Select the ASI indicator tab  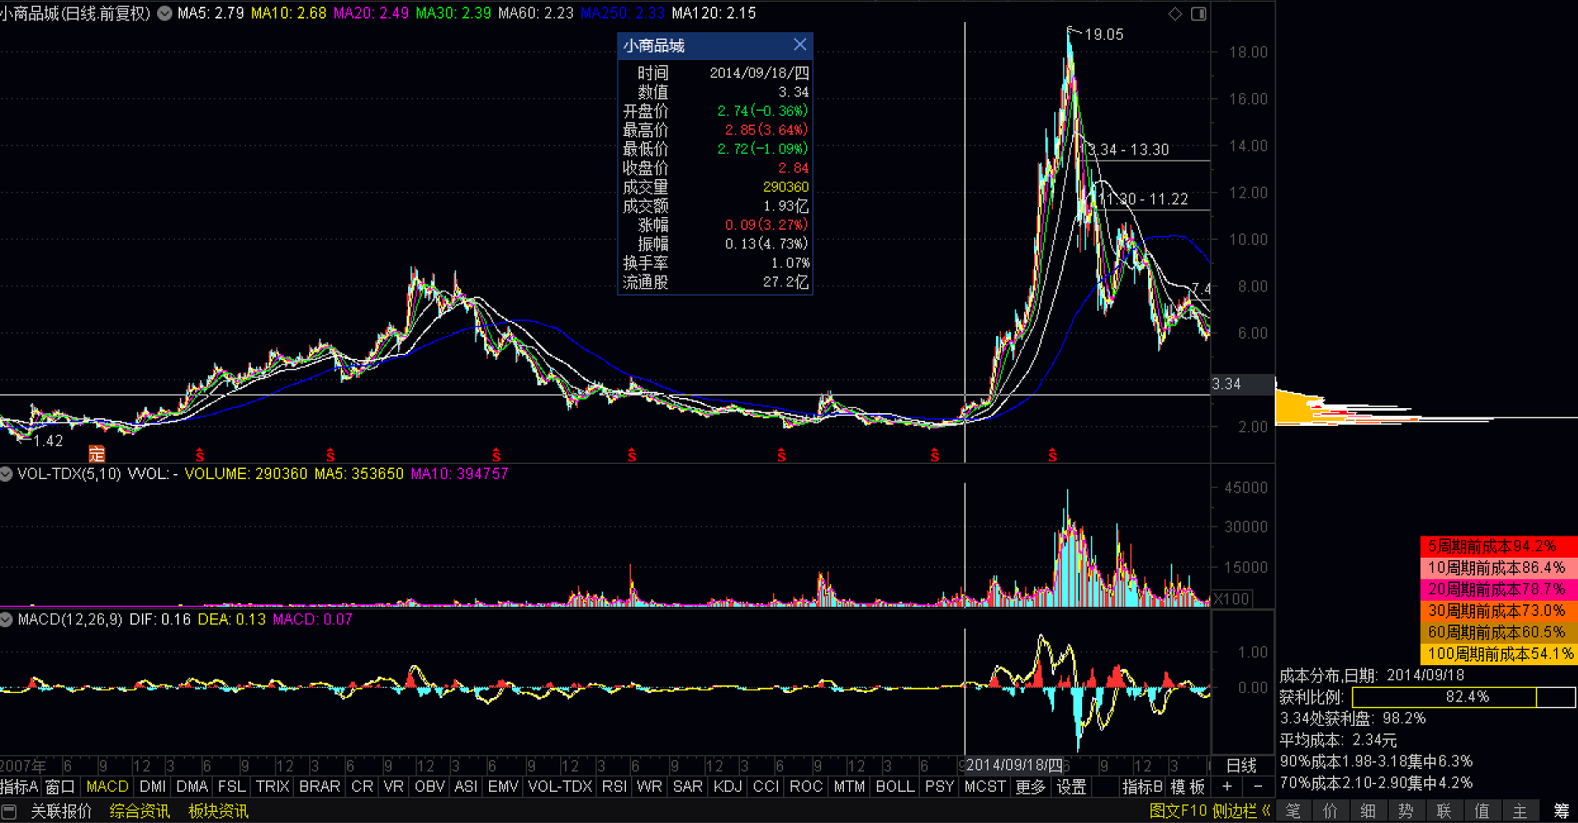click(466, 787)
